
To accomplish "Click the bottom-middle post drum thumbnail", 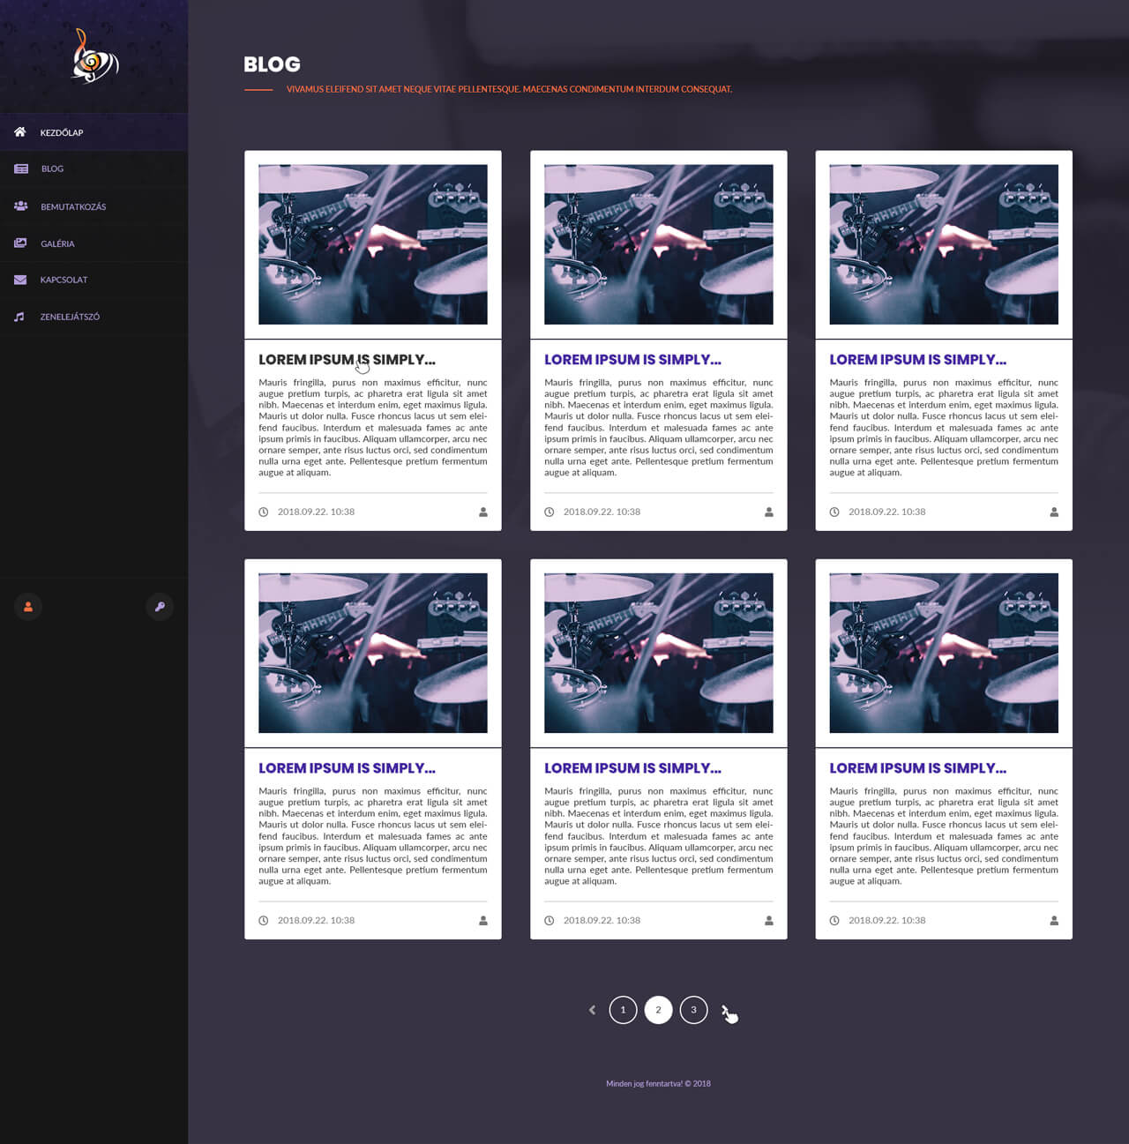I will point(658,653).
